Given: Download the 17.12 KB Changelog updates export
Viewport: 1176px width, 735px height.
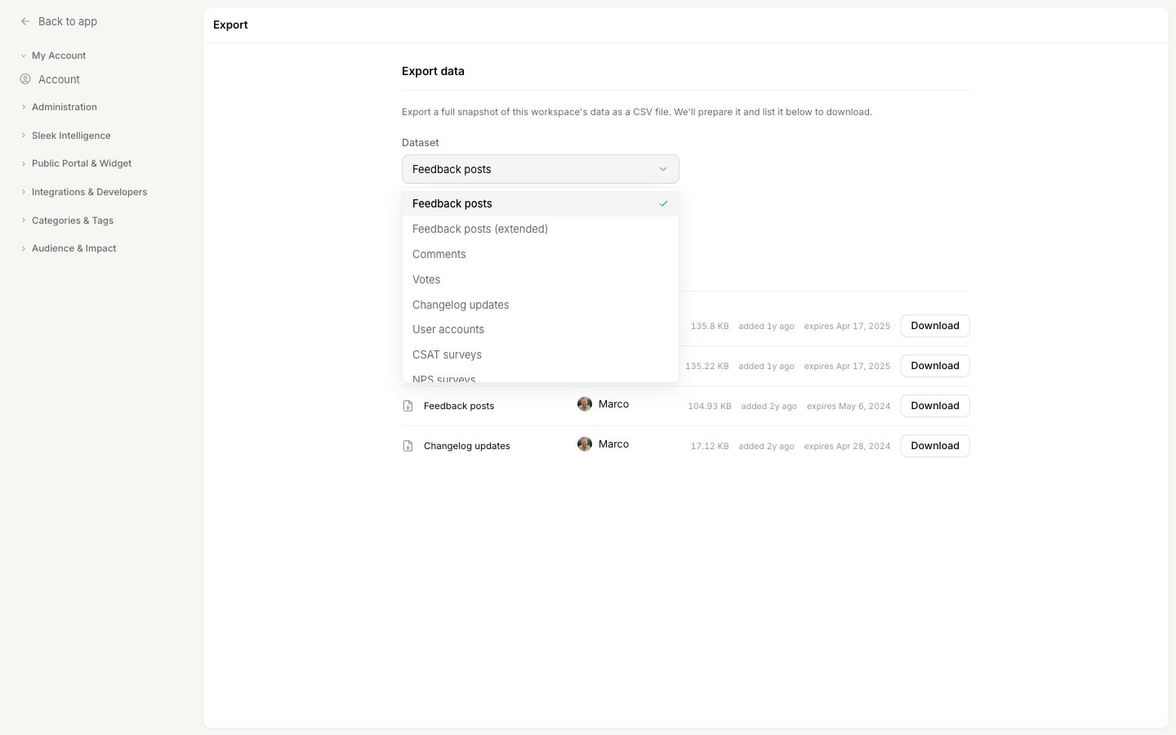Looking at the screenshot, I should (935, 446).
